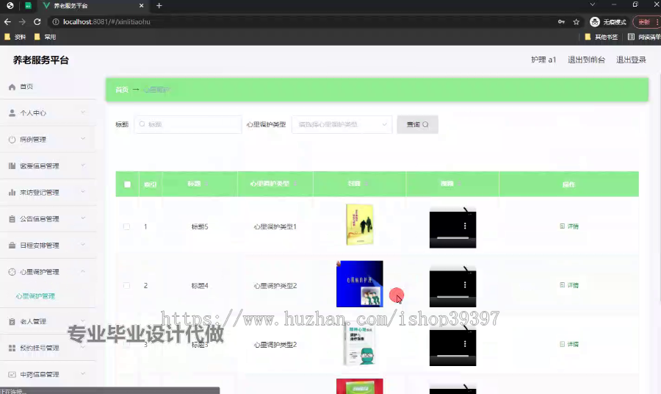
Task: Click the cover thumbnail for 标题5
Action: [x=360, y=224]
